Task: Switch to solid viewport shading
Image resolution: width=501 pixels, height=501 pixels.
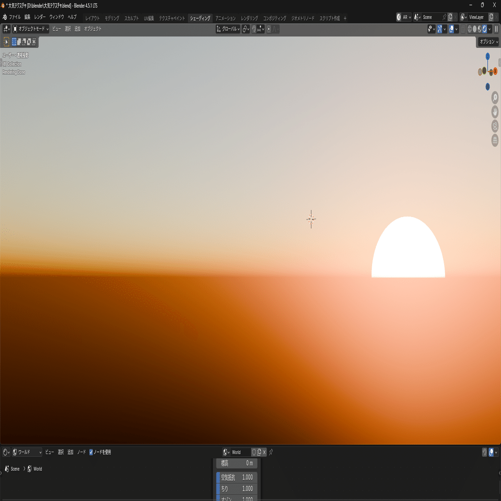Action: pos(474,29)
